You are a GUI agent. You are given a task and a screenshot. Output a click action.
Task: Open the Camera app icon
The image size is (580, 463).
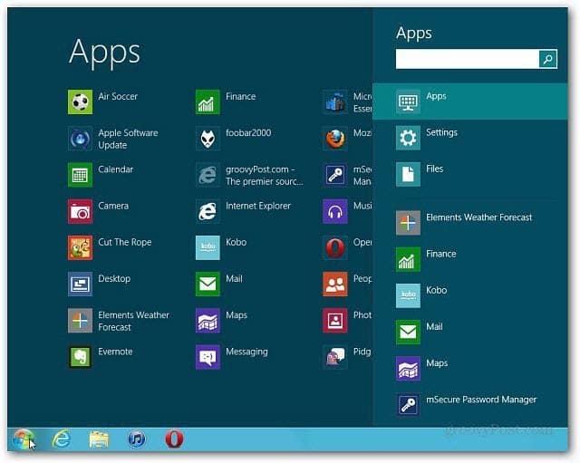pyautogui.click(x=80, y=211)
